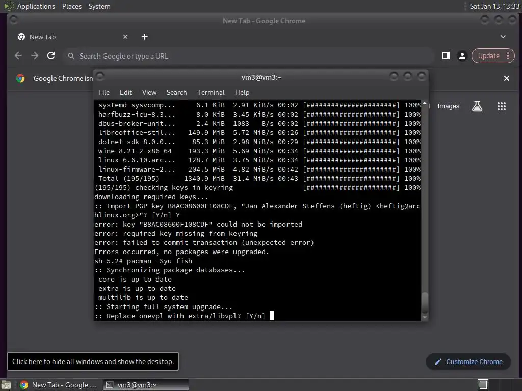The image size is (522, 391).
Task: Click Chrome window menu button on titlebar
Action: [14, 20]
